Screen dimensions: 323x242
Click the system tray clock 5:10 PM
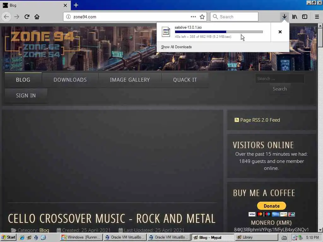[x=312, y=238]
